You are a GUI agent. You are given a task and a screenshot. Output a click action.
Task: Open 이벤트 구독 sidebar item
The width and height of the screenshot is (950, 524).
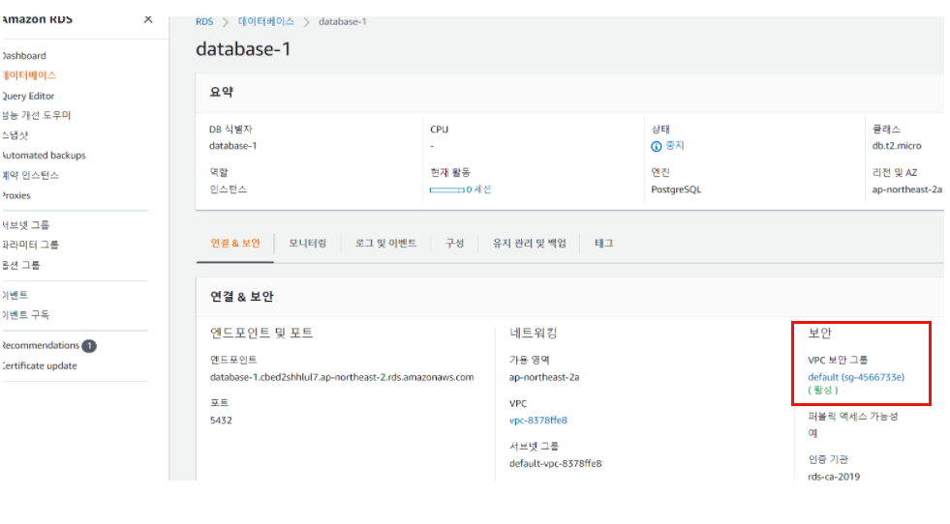tap(25, 314)
